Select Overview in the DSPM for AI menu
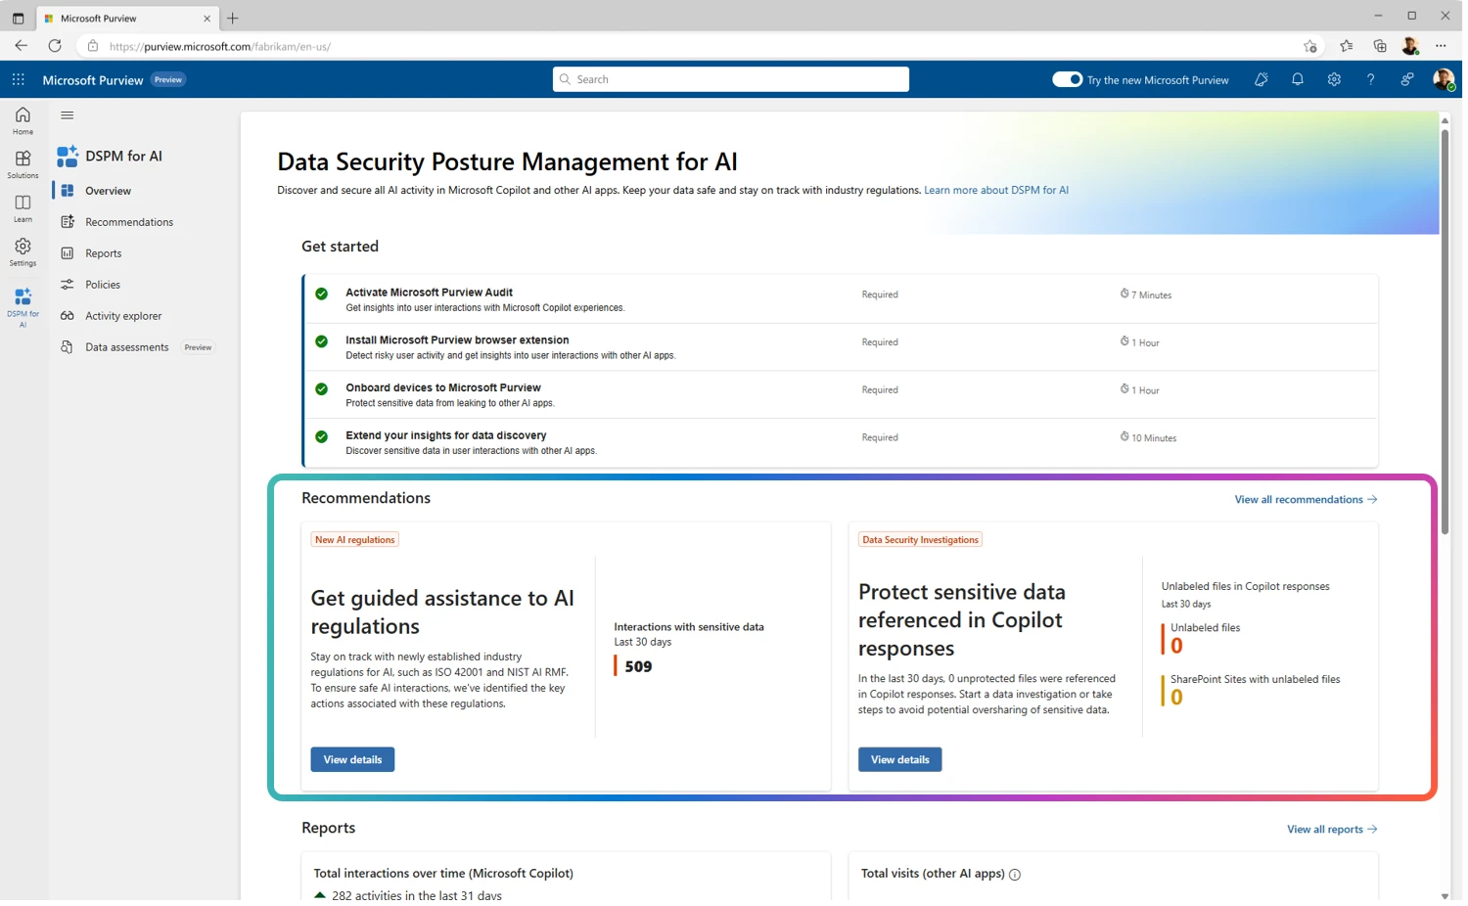Viewport: 1468px width, 906px height. tap(108, 190)
